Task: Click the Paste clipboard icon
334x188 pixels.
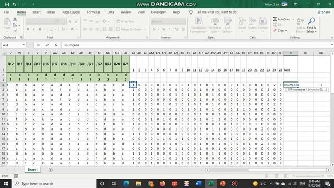Action: [7, 22]
